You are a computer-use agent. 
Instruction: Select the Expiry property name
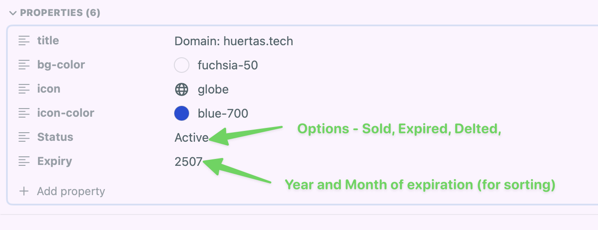pos(54,162)
